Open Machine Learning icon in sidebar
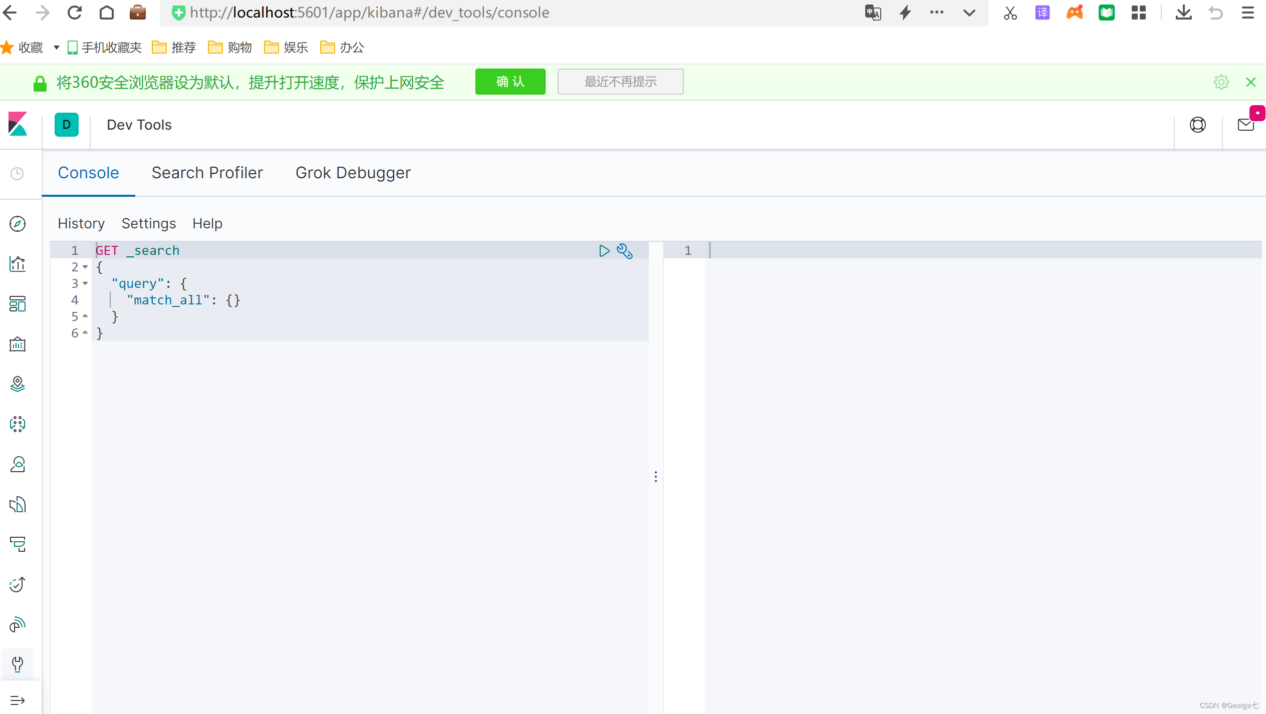Screen dimensions: 1266x714 (18, 424)
